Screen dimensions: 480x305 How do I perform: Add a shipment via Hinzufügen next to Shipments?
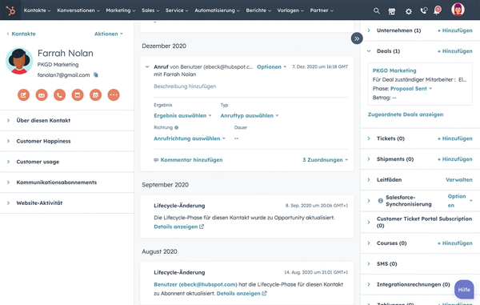(x=454, y=159)
